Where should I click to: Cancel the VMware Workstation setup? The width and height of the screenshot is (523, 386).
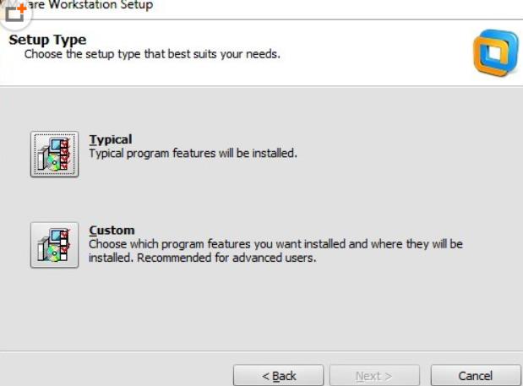(x=475, y=375)
